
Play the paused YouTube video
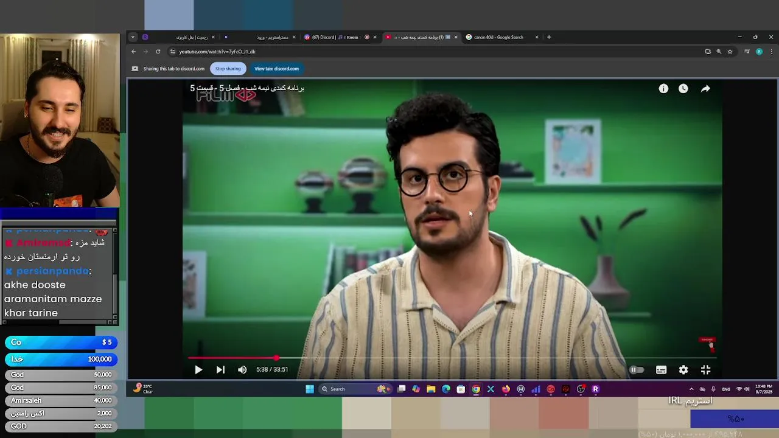tap(198, 369)
